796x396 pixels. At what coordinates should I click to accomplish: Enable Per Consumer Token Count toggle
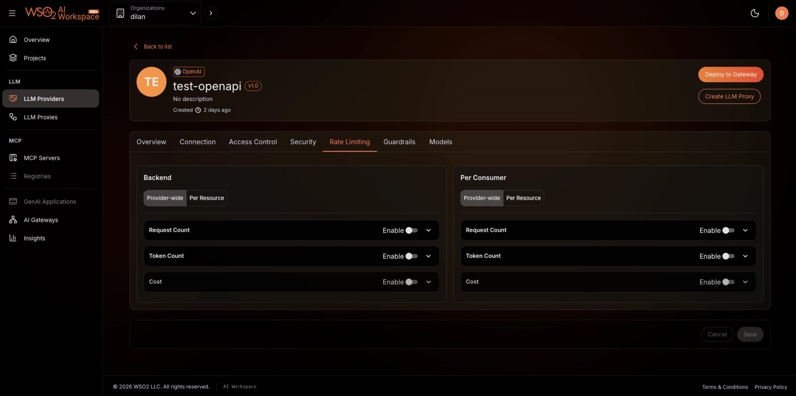[728, 256]
